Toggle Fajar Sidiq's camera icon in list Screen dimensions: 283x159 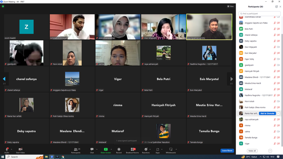tap(278, 59)
